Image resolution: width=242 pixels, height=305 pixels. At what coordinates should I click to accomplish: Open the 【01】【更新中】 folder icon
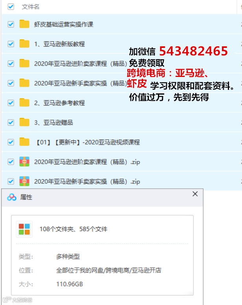24,142
